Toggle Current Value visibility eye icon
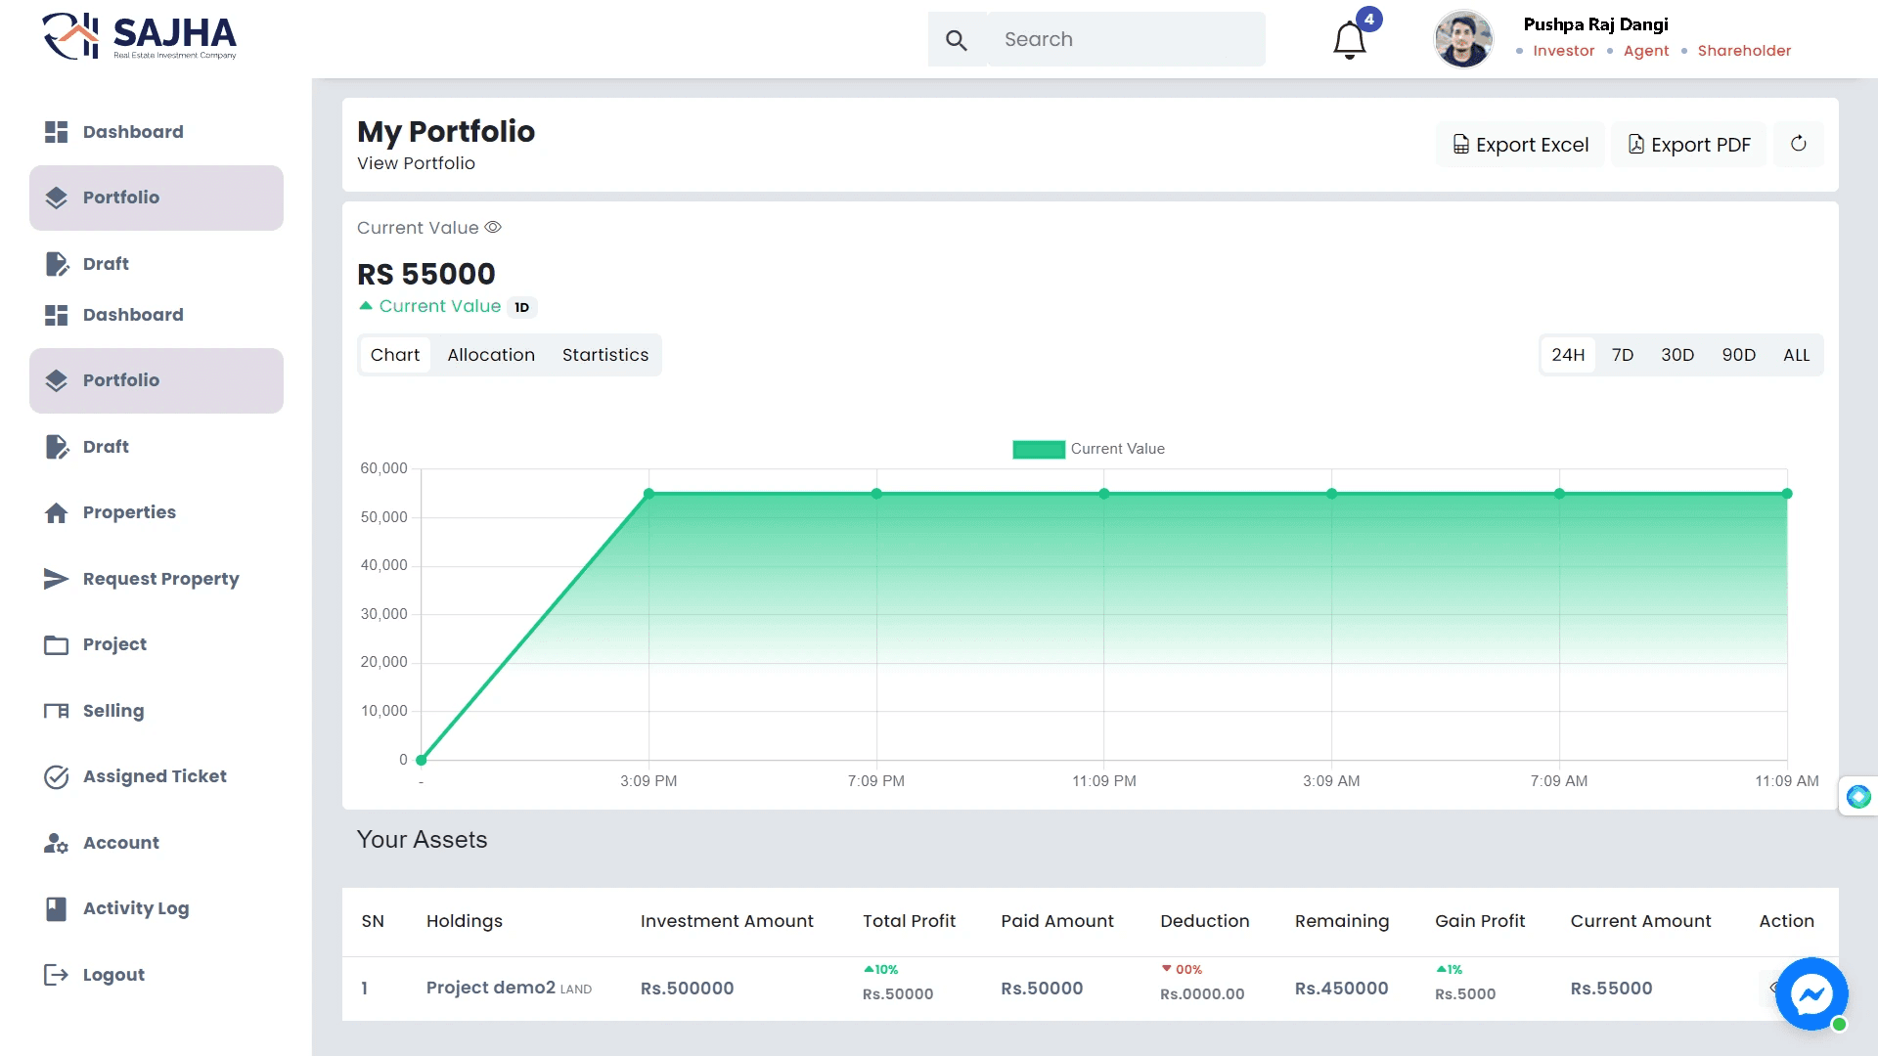This screenshot has width=1878, height=1056. point(493,227)
